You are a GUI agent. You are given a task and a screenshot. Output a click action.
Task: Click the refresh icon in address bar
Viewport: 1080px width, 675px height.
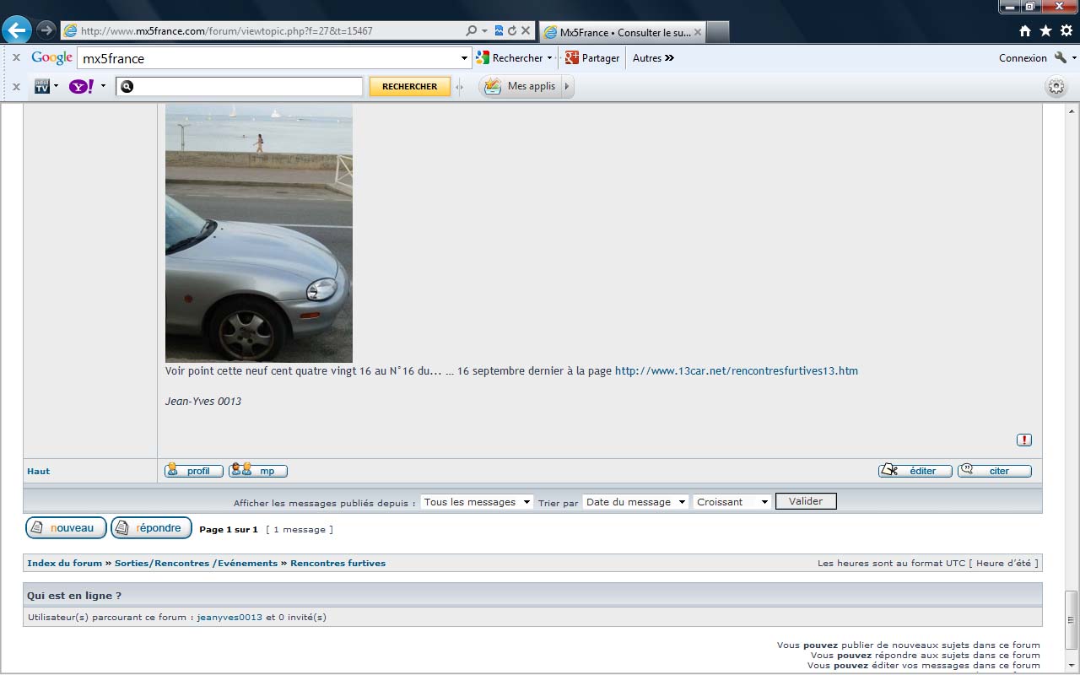(x=512, y=31)
